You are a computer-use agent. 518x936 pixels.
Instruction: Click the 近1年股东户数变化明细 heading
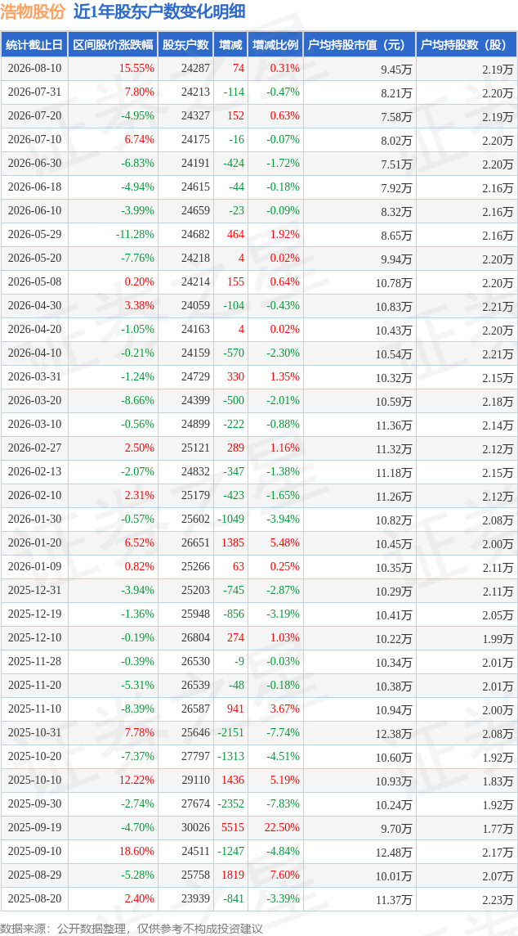(x=159, y=11)
